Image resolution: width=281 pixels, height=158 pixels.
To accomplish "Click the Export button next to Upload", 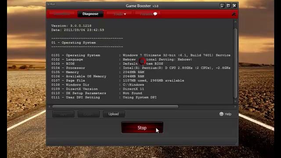I will pos(89,114).
